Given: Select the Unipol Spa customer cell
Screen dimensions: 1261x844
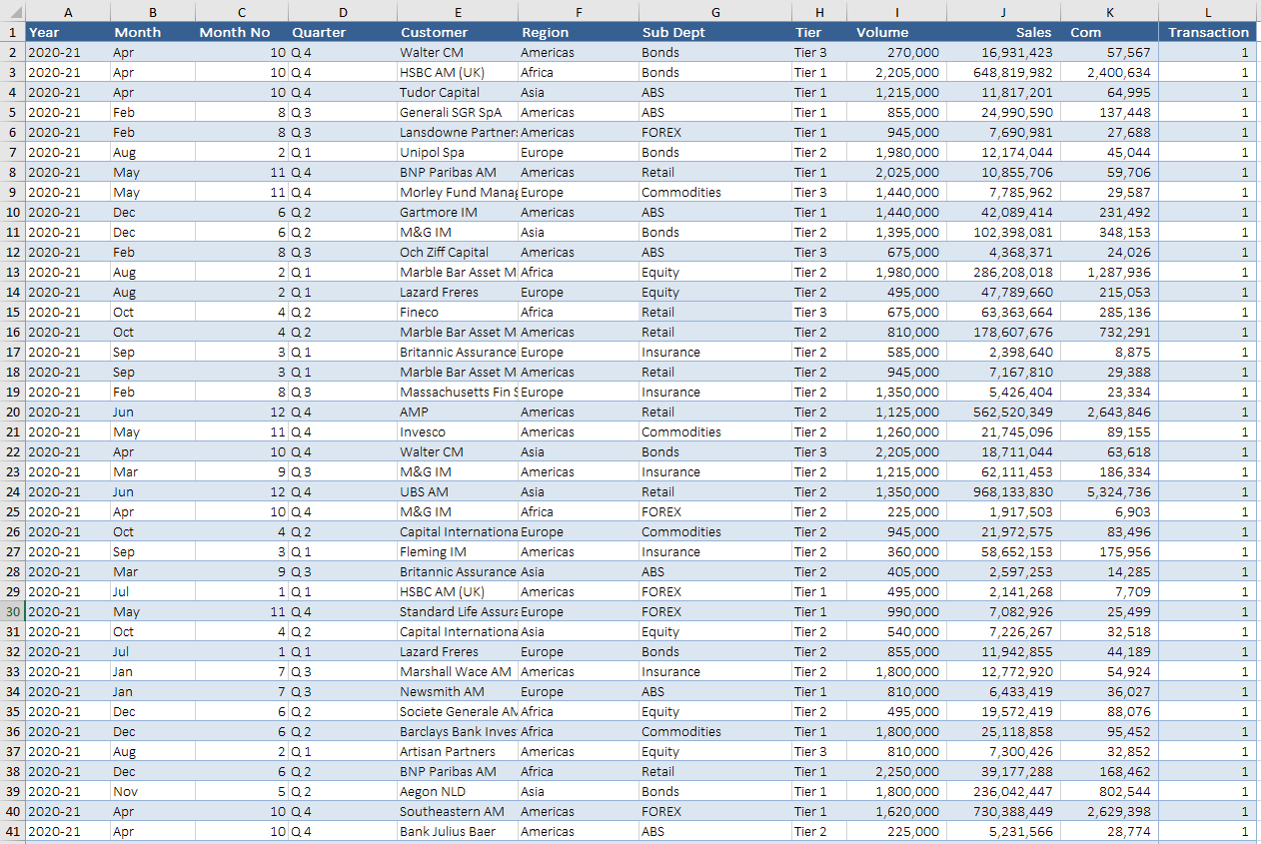Looking at the screenshot, I should click(x=457, y=152).
